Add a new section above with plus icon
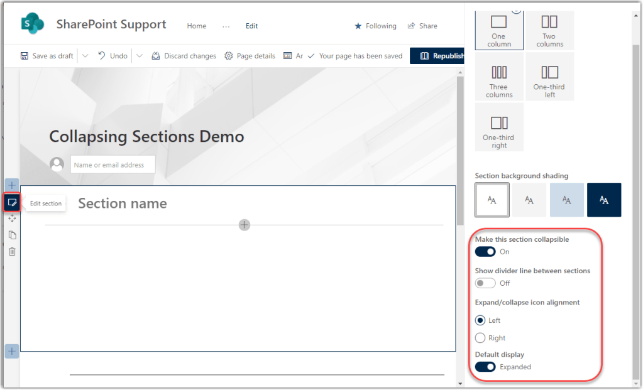 tap(12, 185)
